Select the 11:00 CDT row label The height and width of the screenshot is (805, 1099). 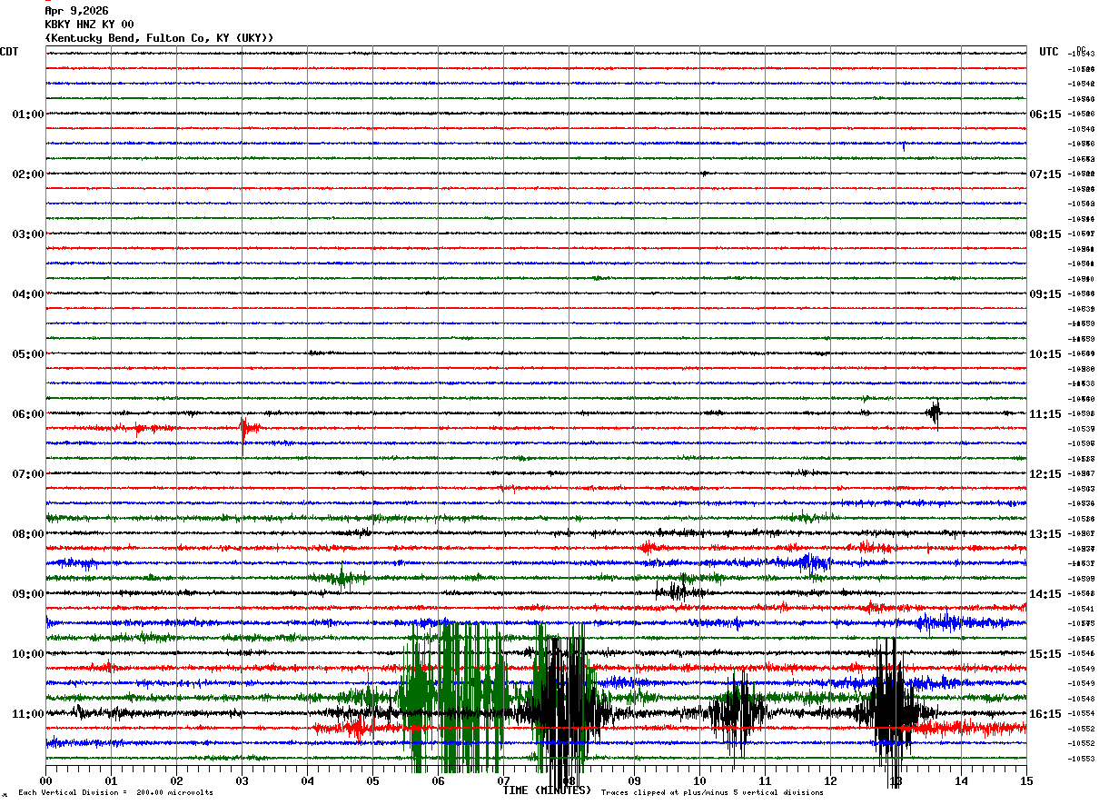coord(28,714)
